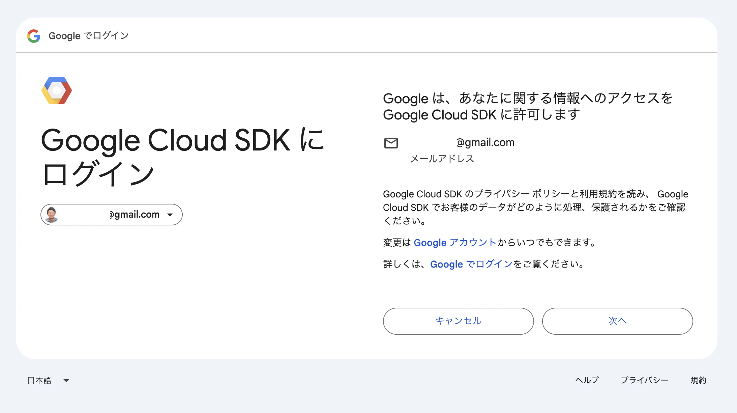Click the 'Google でログイン' header text
Screen dimensions: 737x413
coord(89,36)
